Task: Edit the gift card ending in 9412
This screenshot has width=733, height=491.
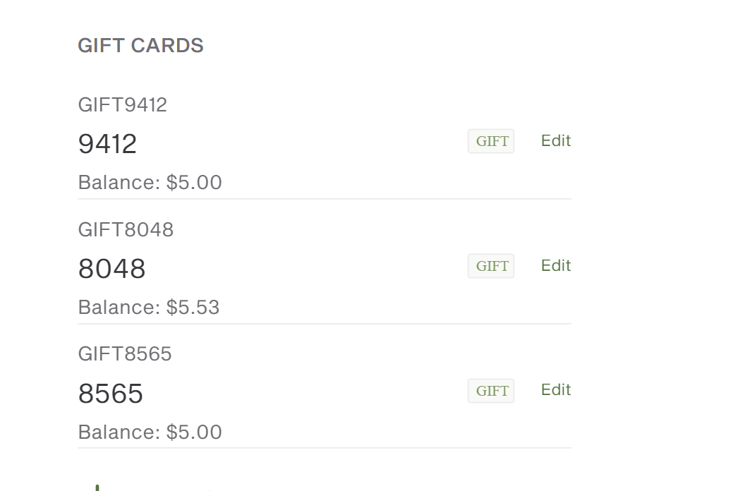Action: 556,140
